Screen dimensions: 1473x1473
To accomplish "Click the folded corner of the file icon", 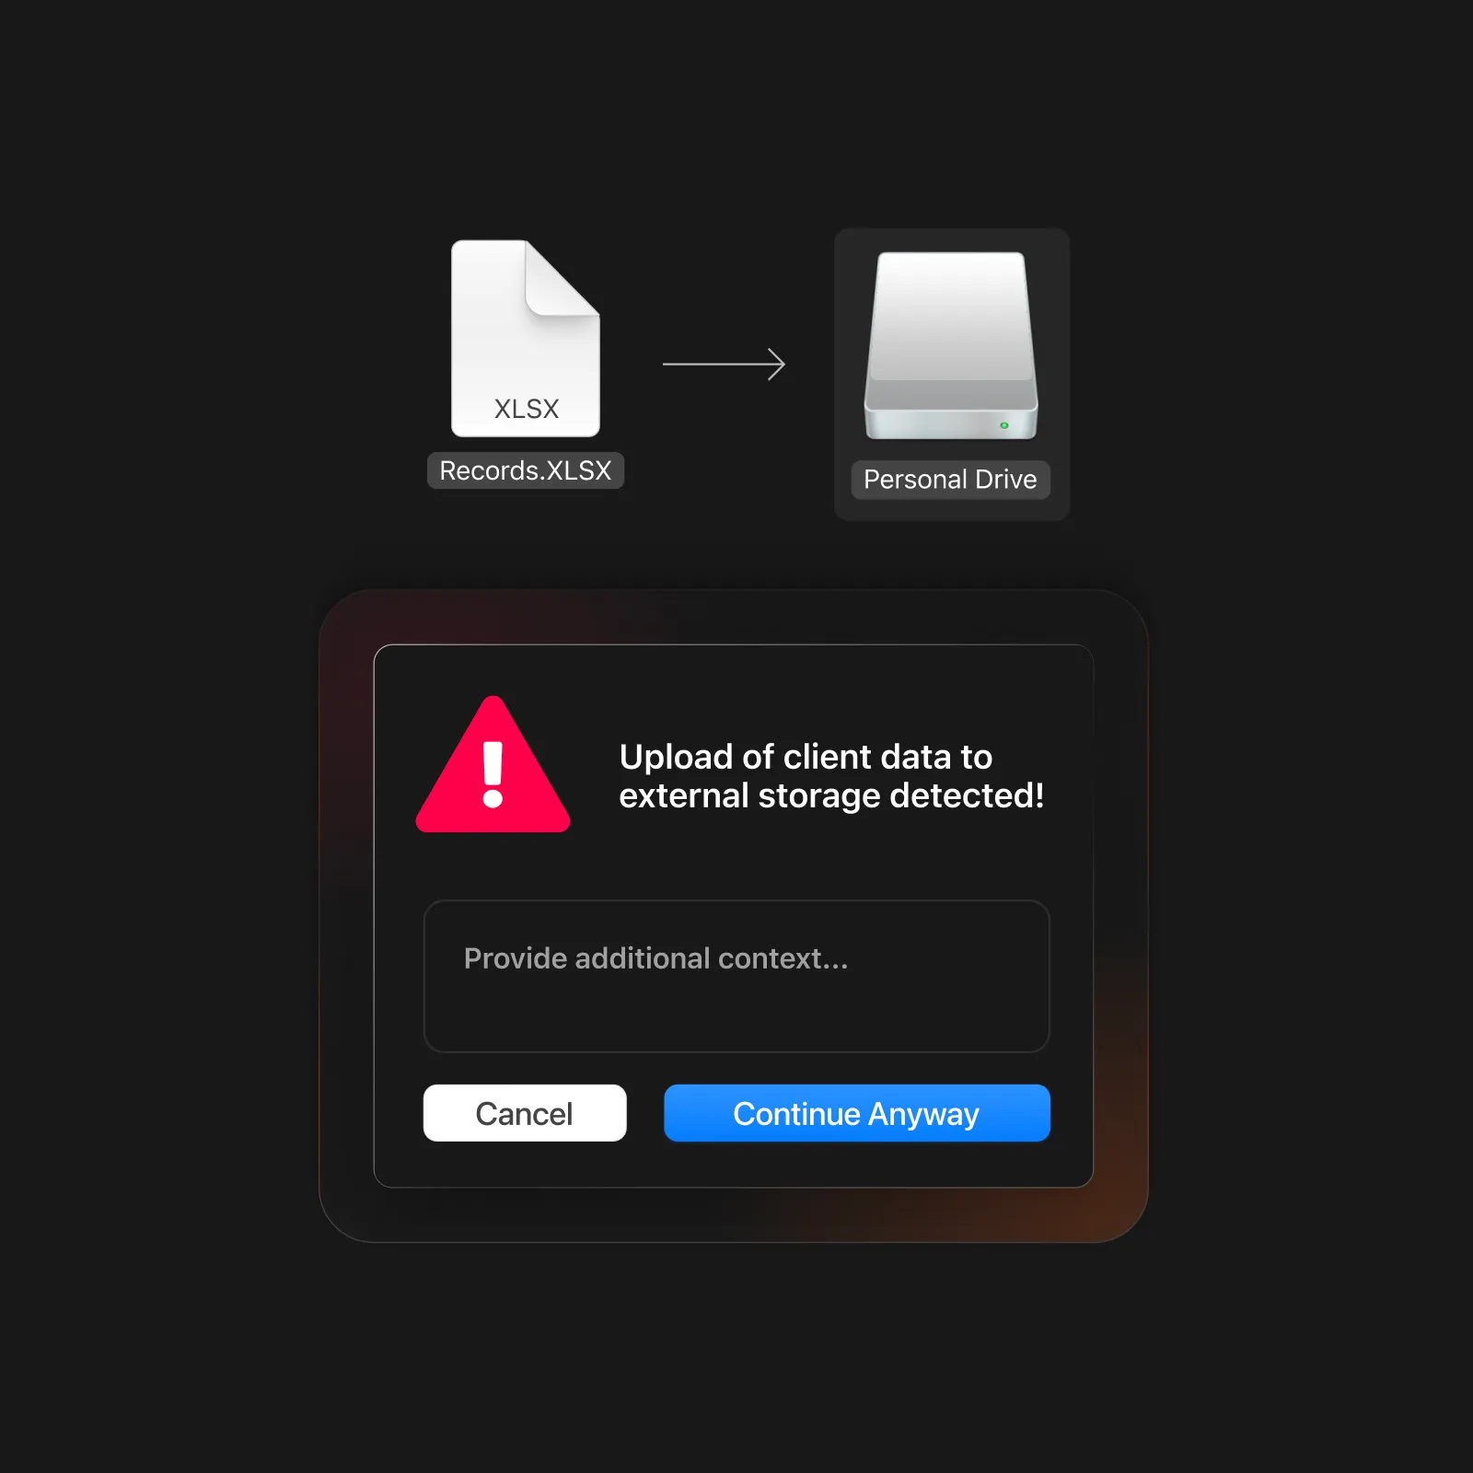I will (561, 279).
